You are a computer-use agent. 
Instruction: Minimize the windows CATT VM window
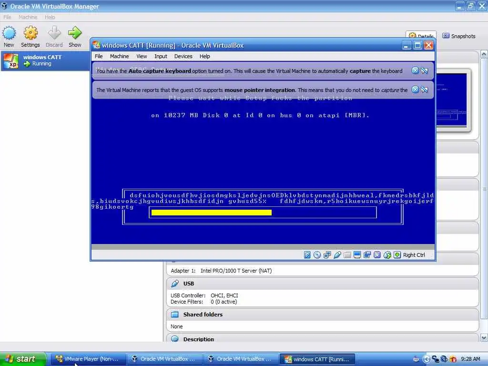click(406, 45)
